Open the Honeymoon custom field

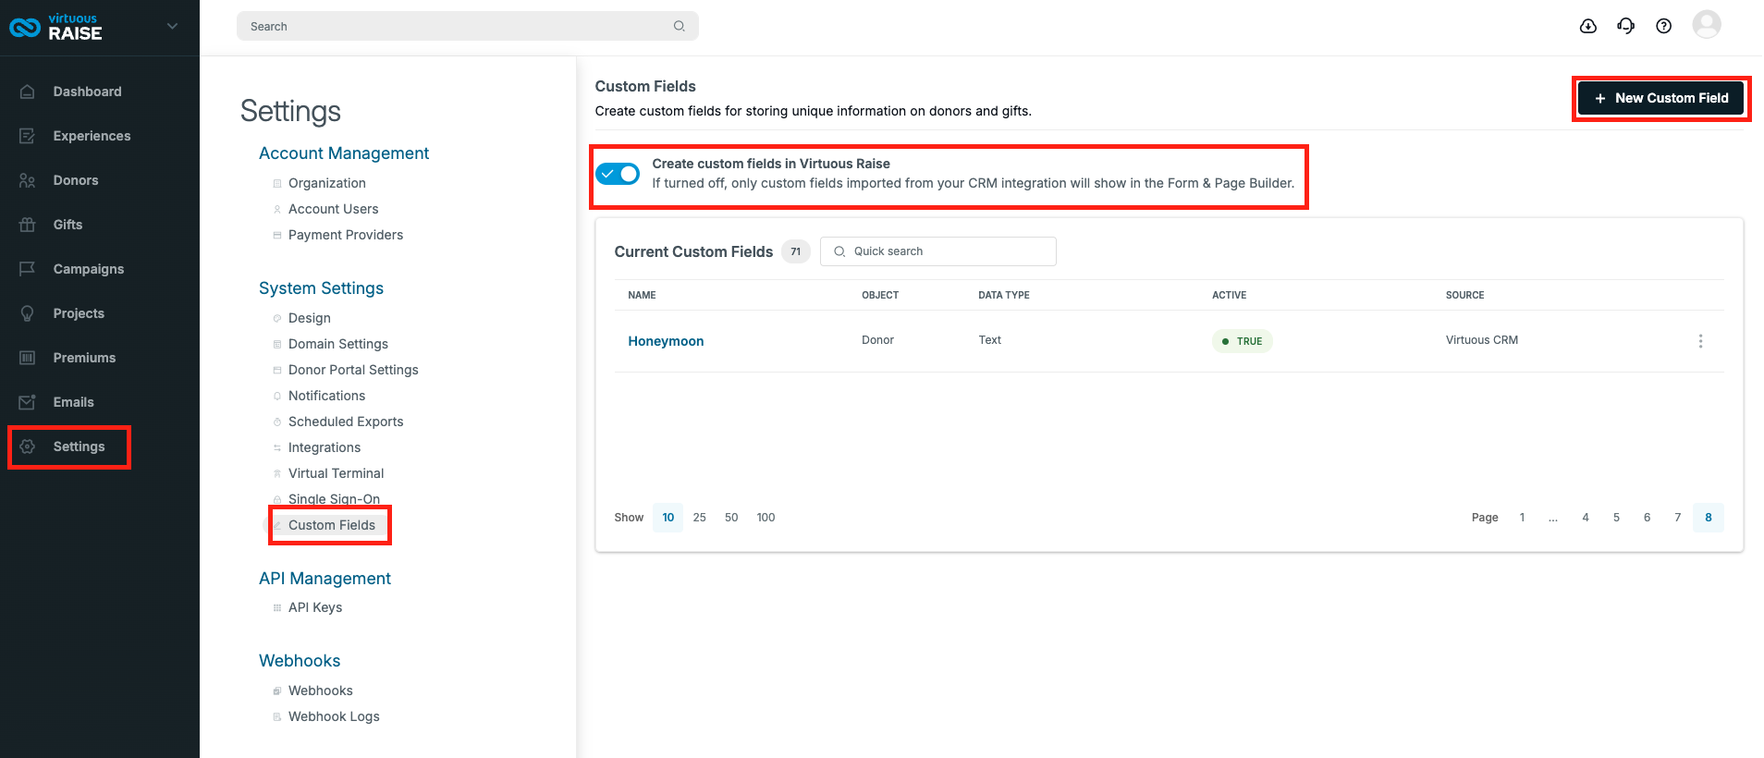(x=666, y=341)
